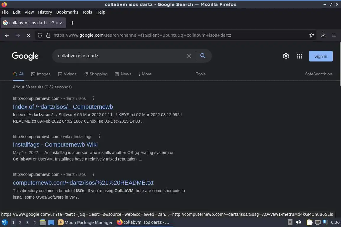Open the Index of /~dartz/isos/ - Computernewb link
The image size is (341, 227).
[63, 107]
